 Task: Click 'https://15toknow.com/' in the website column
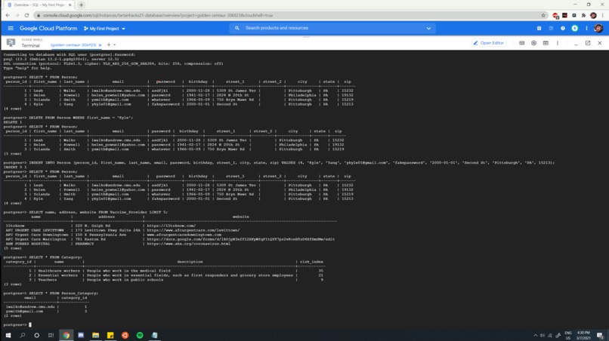(x=172, y=226)
